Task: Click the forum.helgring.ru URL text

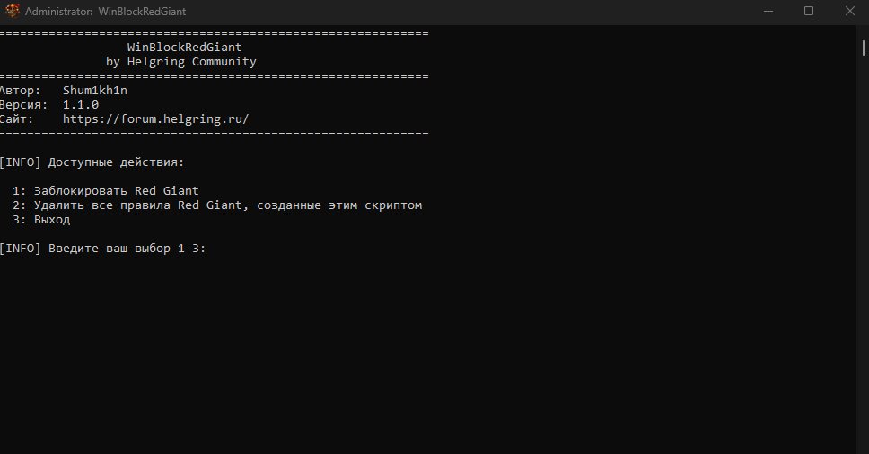Action: click(x=155, y=119)
